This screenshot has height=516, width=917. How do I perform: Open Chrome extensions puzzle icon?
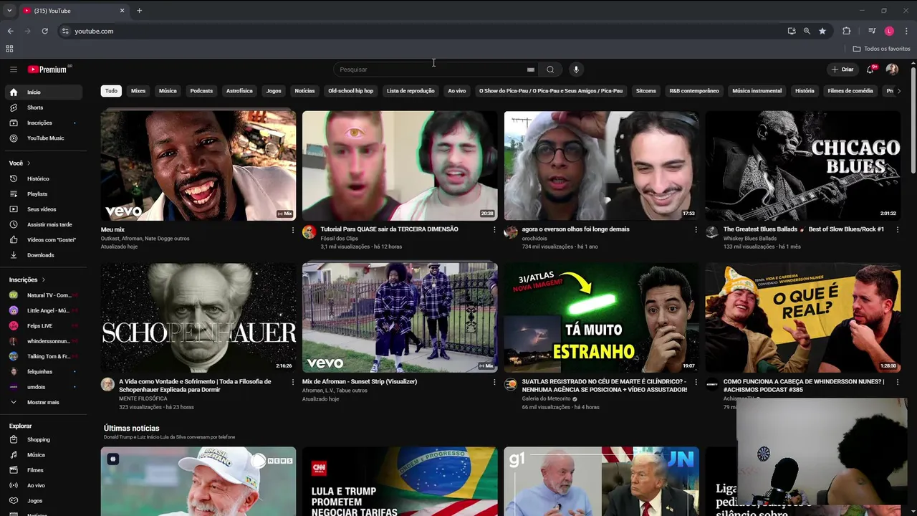click(x=847, y=32)
